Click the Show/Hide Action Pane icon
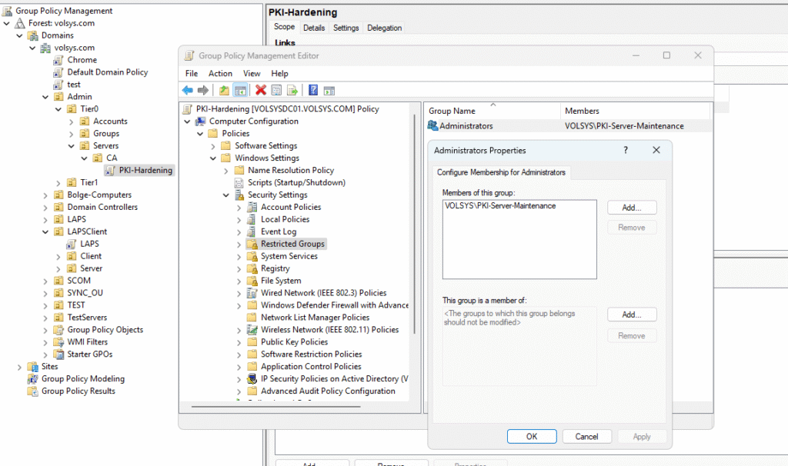The width and height of the screenshot is (788, 466). tap(329, 90)
